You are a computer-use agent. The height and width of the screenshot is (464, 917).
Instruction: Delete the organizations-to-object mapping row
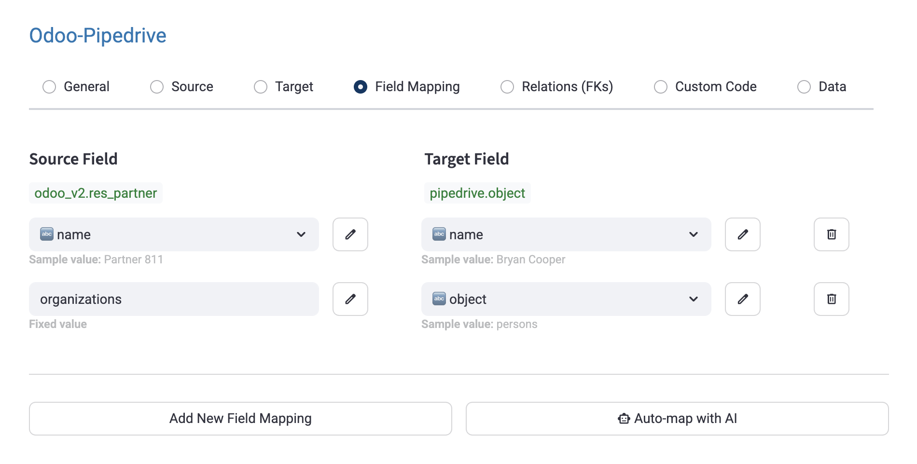[x=832, y=299]
